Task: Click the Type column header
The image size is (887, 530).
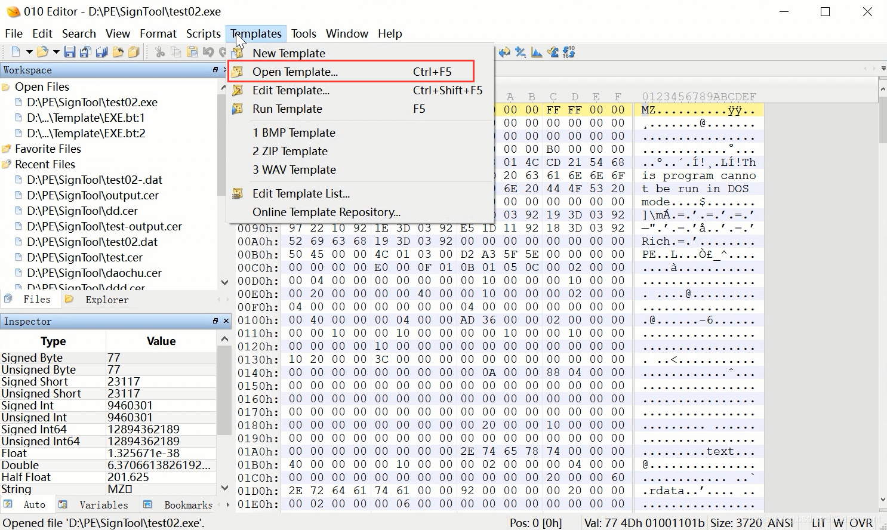Action: click(x=53, y=341)
